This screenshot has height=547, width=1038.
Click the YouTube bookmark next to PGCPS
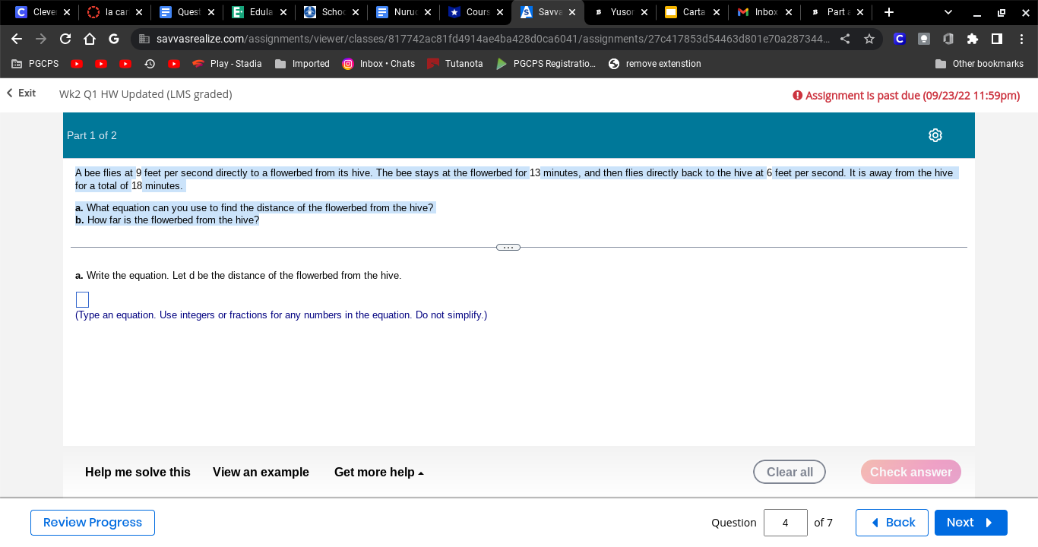[x=77, y=64]
